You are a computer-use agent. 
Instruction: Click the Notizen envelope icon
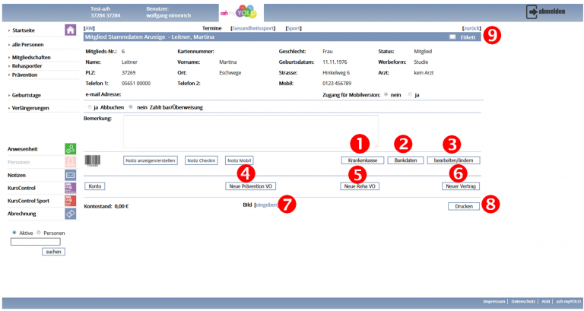(70, 175)
